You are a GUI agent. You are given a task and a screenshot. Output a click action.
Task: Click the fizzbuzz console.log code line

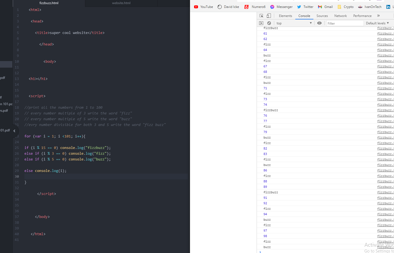tap(67, 148)
